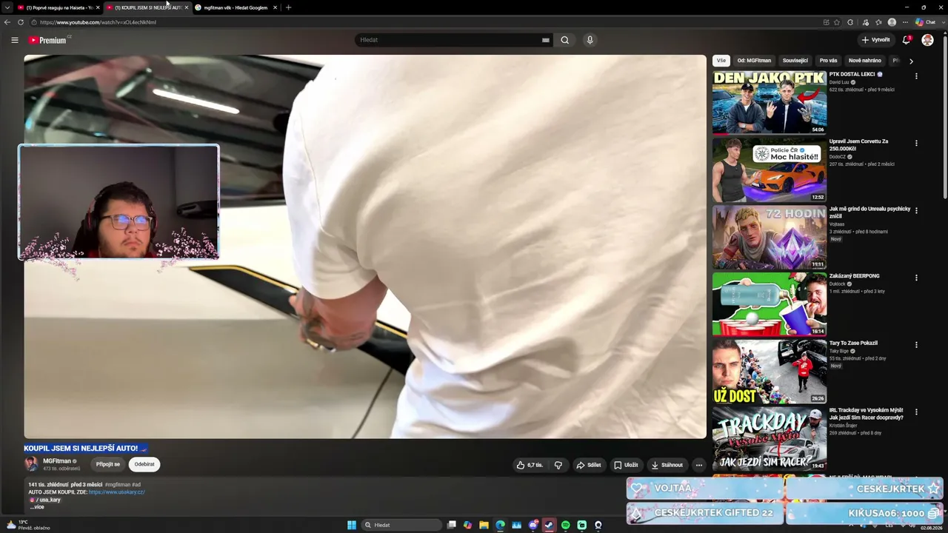Viewport: 948px width, 533px height.
Task: Go to YouTube Premium home logo
Action: [48, 40]
